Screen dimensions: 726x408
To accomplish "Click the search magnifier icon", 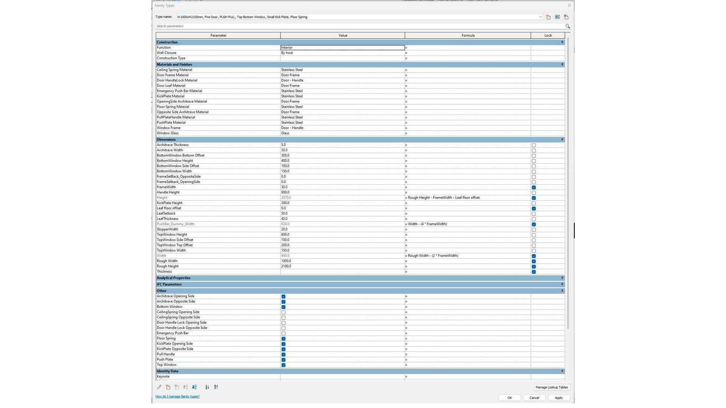I will click(567, 26).
